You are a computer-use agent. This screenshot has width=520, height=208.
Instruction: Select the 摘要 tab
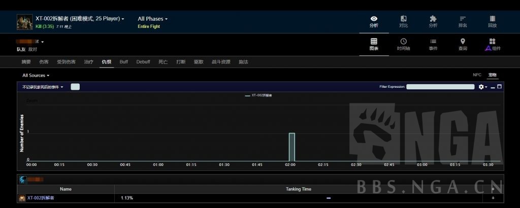26,62
